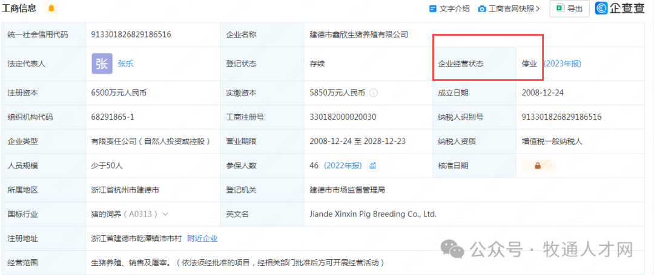Screen dimensions: 654x275
Task: Click the 国标行业 label cell
Action: click(44, 215)
